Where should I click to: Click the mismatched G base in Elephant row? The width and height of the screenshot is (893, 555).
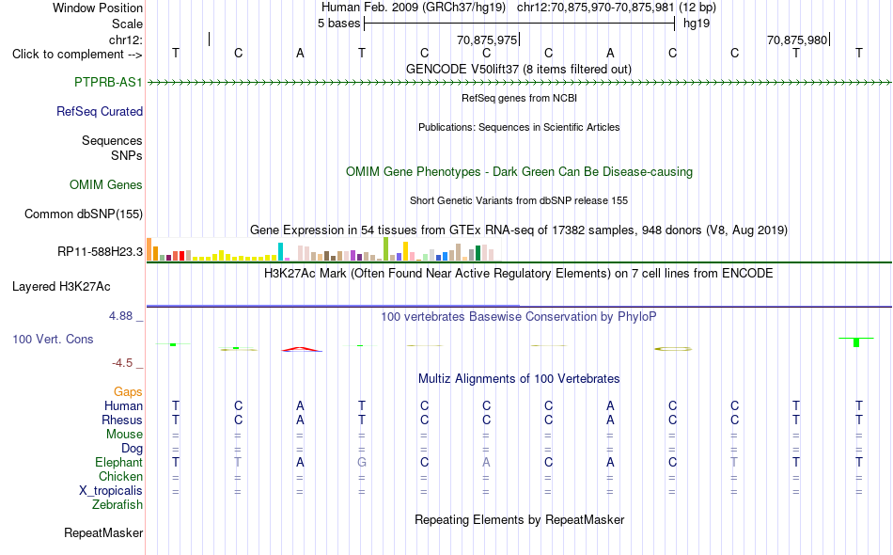[x=362, y=462]
